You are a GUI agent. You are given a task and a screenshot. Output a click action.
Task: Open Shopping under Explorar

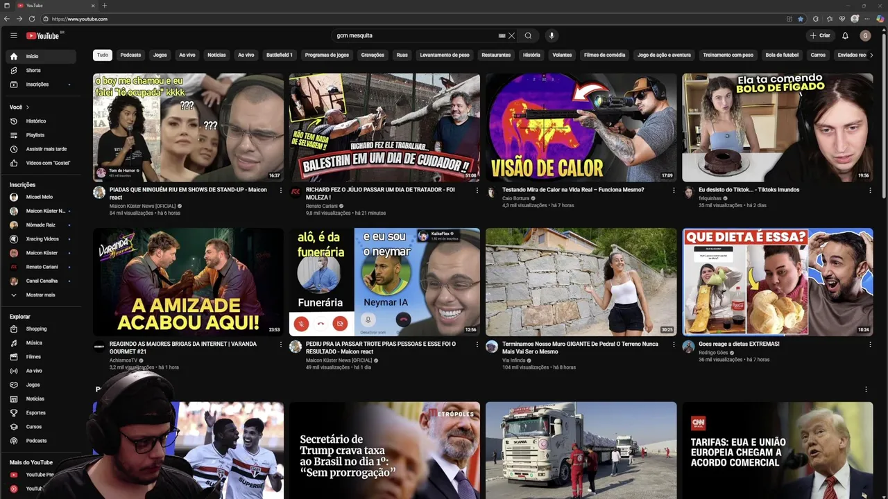click(x=41, y=329)
